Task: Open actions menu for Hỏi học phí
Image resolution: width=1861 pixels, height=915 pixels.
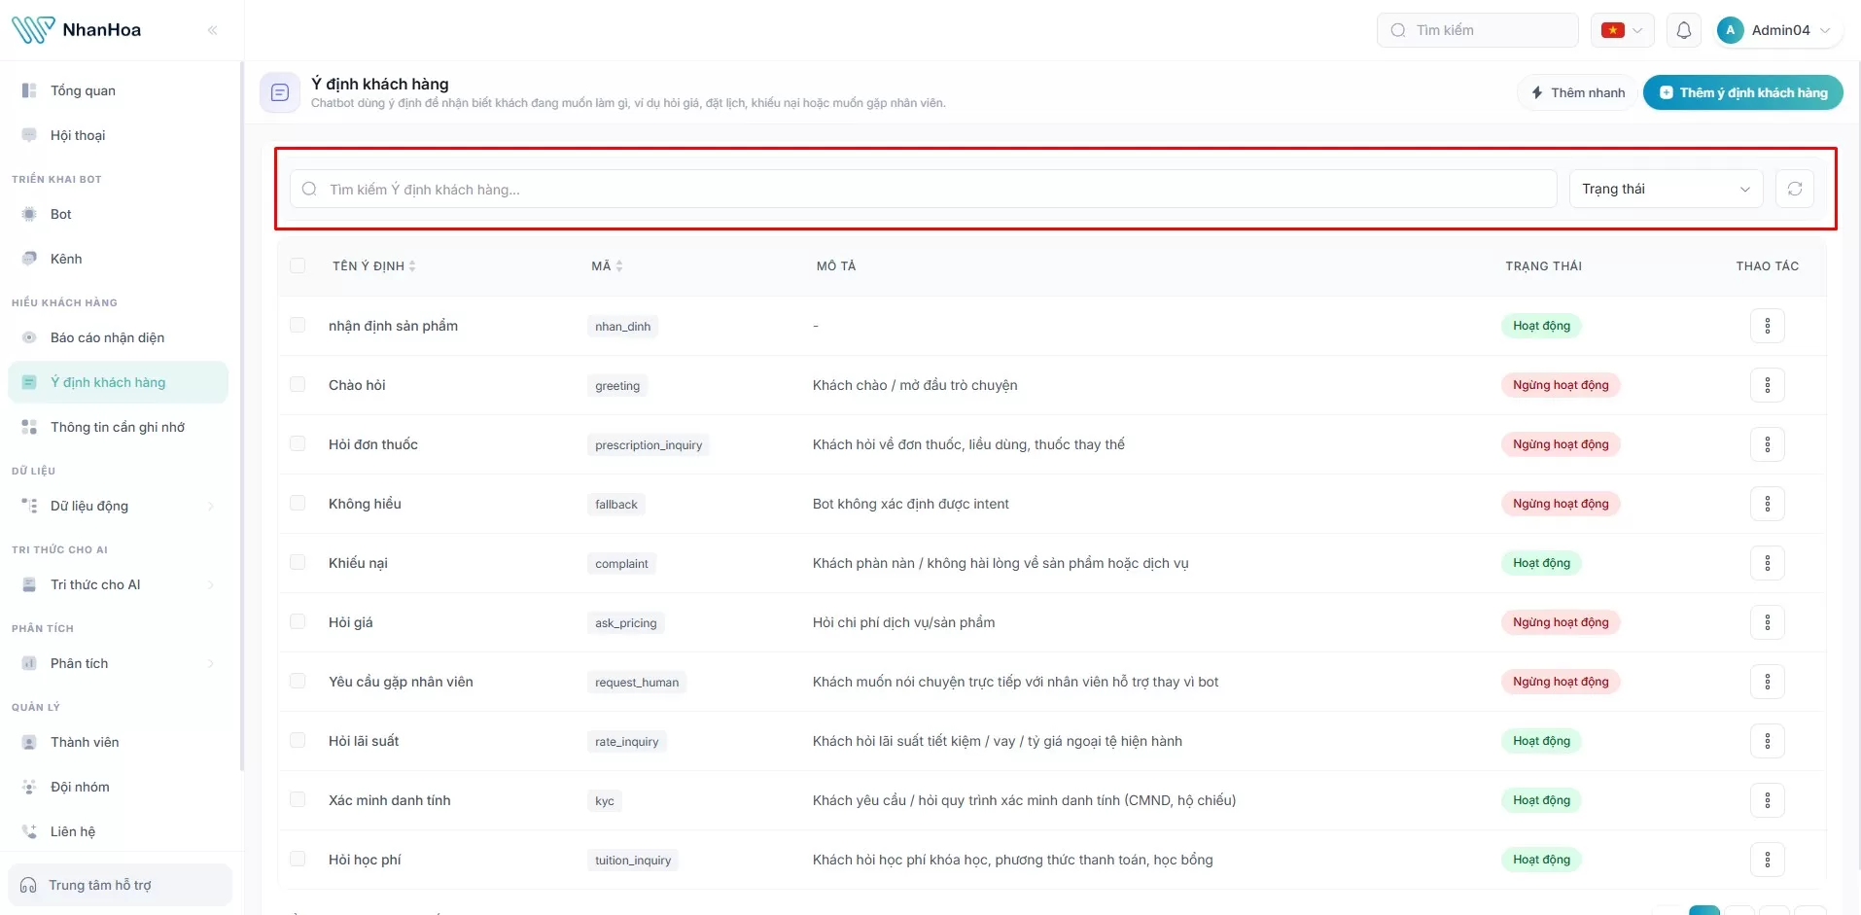Action: (x=1768, y=860)
